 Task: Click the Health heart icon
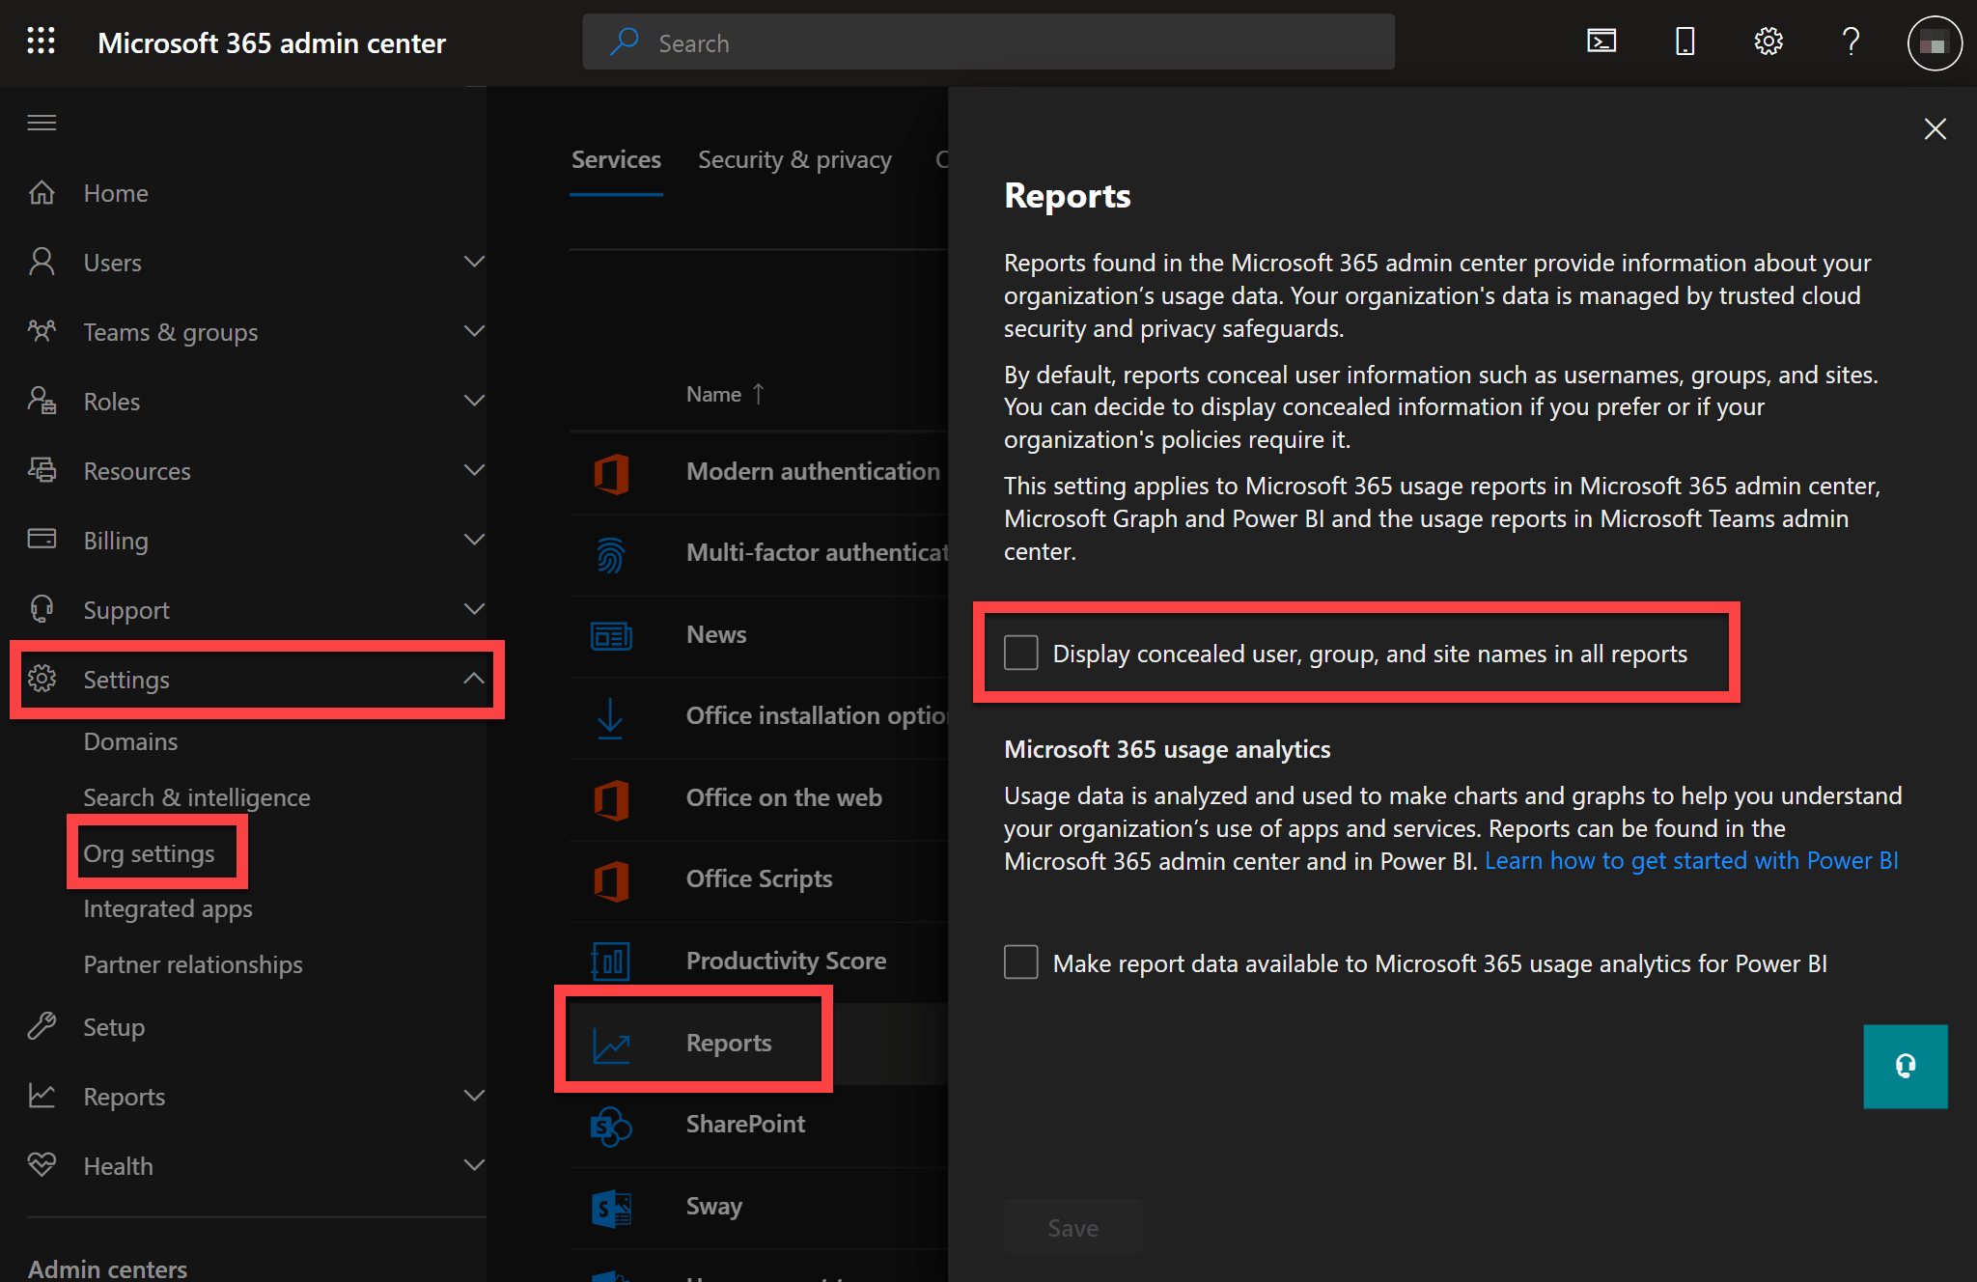point(42,1164)
